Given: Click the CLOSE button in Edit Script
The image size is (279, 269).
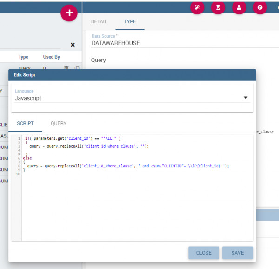Looking at the screenshot, I should pos(204,253).
